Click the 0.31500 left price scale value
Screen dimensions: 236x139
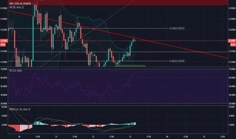tap(4, 51)
